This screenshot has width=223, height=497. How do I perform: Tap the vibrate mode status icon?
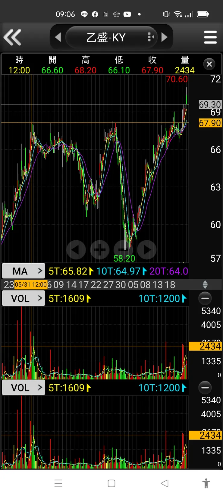pyautogui.click(x=166, y=14)
